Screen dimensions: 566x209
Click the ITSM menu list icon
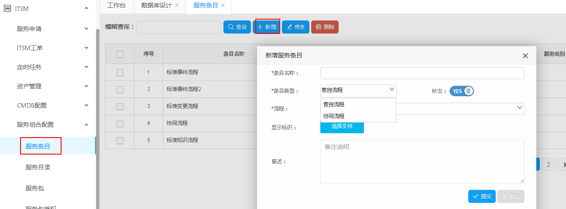(x=7, y=8)
